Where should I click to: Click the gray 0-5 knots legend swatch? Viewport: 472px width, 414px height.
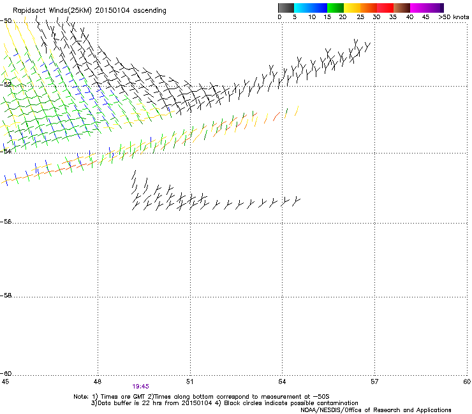pos(286,8)
